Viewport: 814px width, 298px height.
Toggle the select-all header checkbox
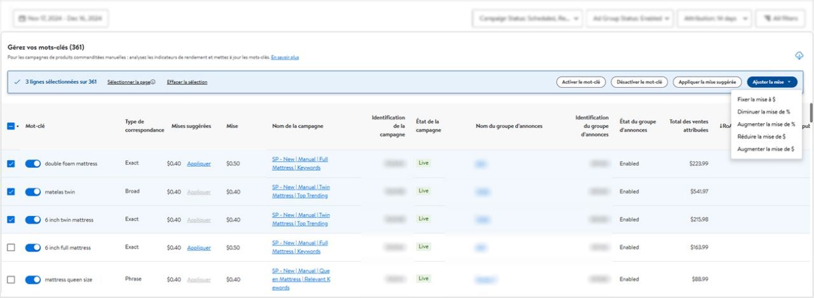coord(11,126)
